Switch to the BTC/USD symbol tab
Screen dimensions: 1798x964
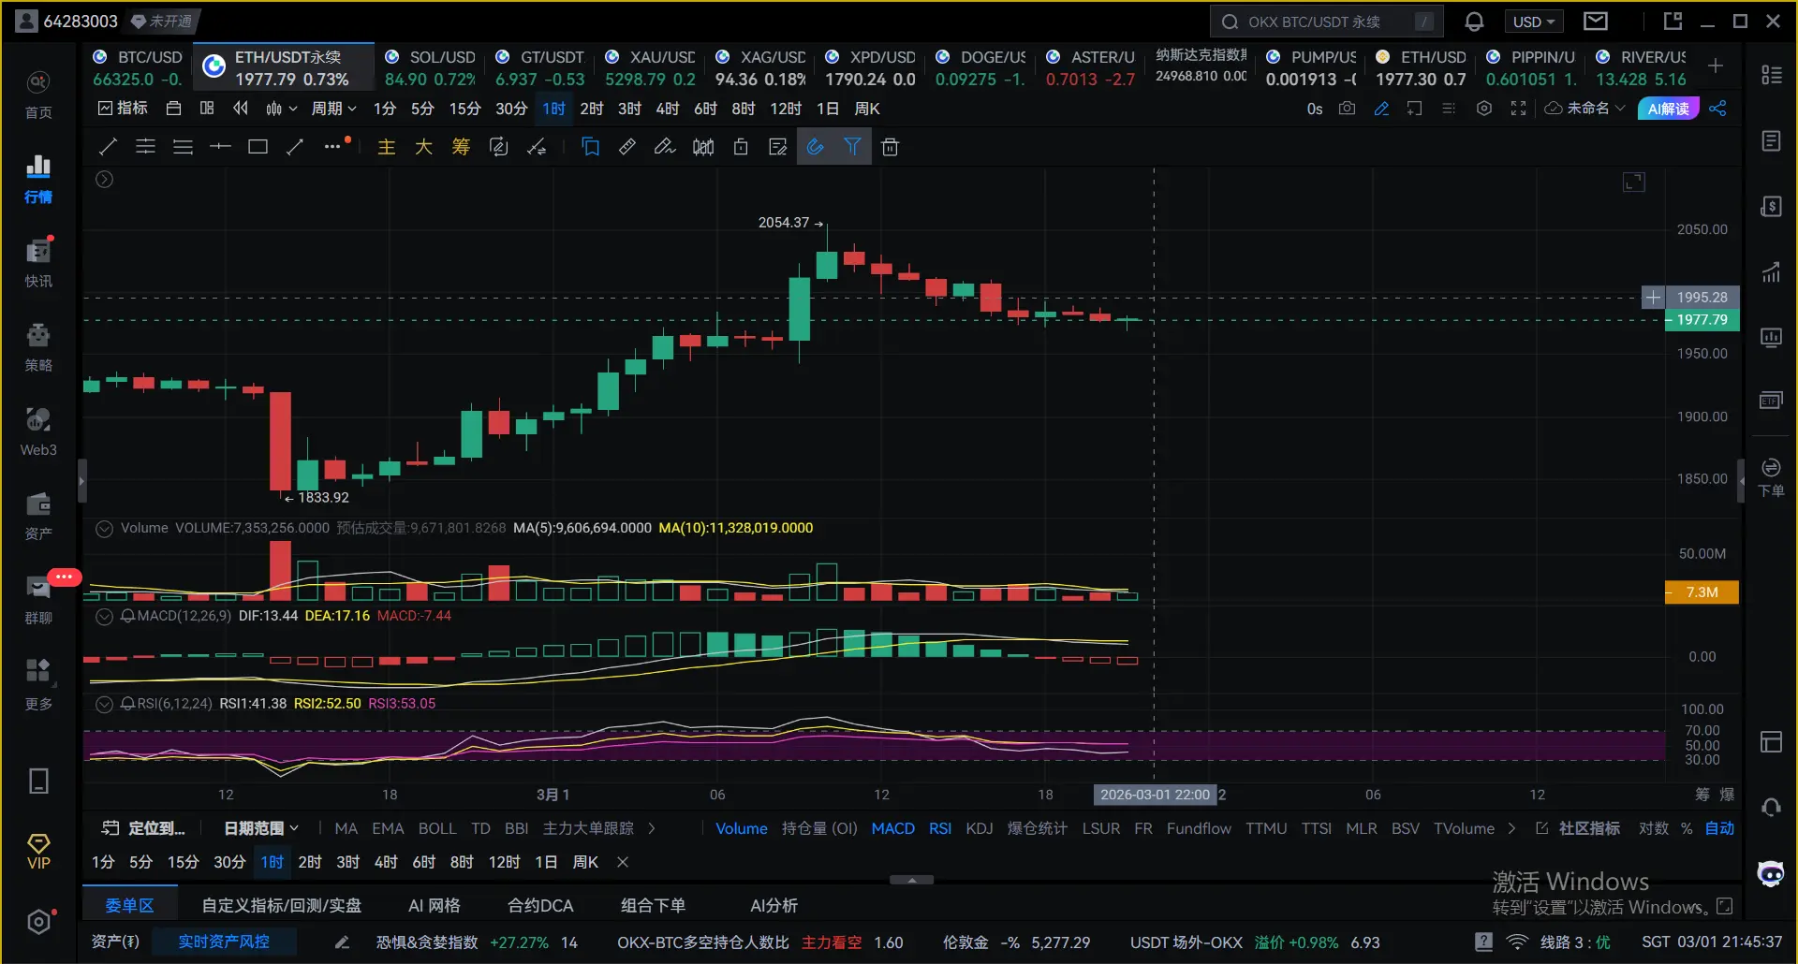138,67
